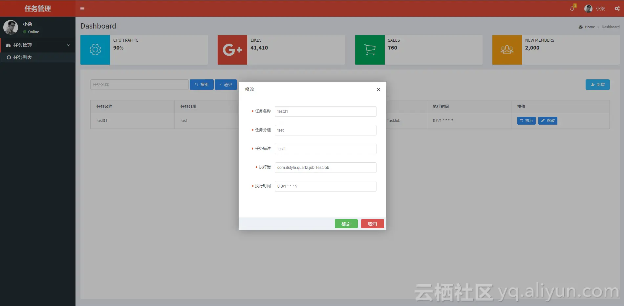Viewport: 624px width, 306px height.
Task: Open the settings gears icon in header
Action: pyautogui.click(x=617, y=9)
